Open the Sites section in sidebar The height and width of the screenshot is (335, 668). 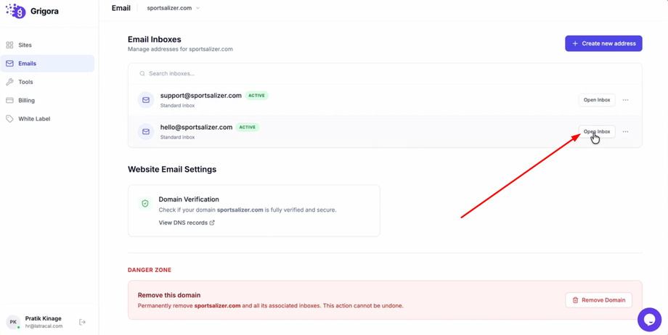(x=25, y=45)
